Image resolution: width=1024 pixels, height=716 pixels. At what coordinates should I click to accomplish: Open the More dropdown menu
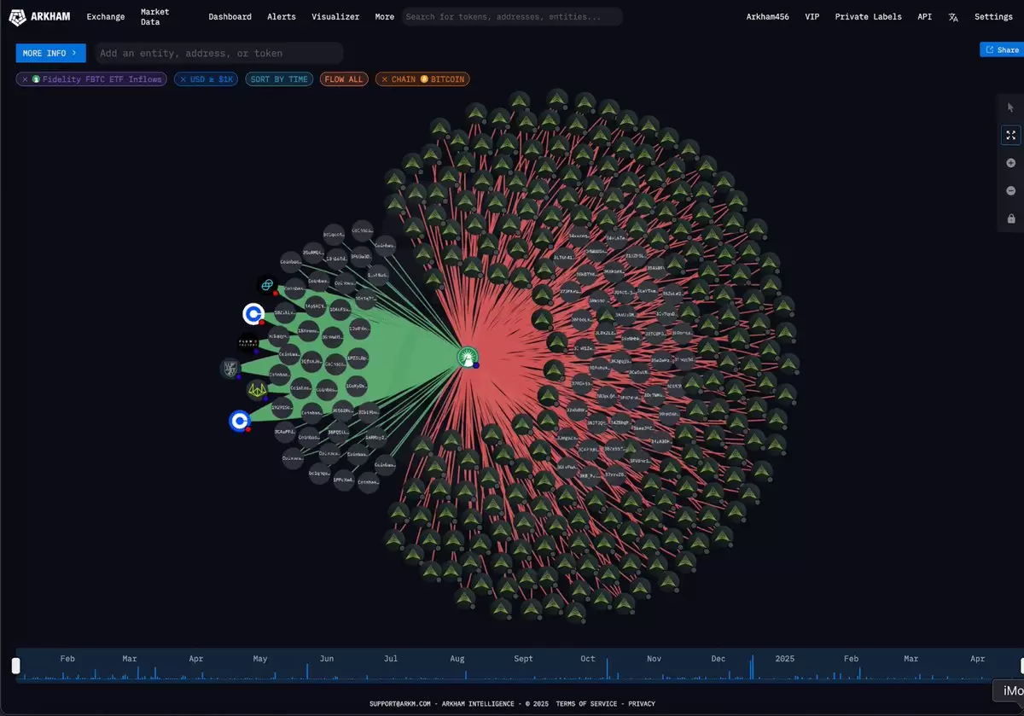click(x=384, y=17)
